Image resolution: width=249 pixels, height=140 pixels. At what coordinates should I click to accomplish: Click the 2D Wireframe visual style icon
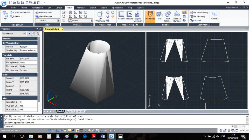coord(100,17)
